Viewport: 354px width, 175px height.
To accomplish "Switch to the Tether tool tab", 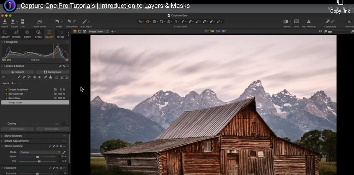I will pyautogui.click(x=16, y=34).
